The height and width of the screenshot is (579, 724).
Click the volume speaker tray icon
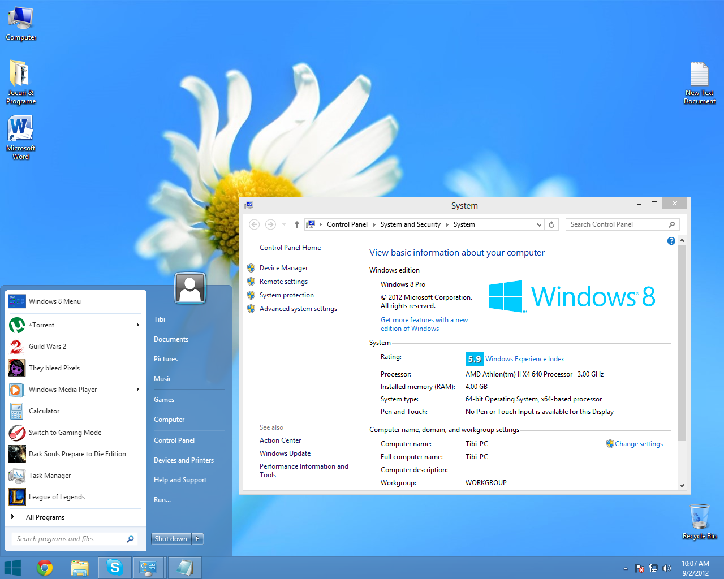point(667,568)
